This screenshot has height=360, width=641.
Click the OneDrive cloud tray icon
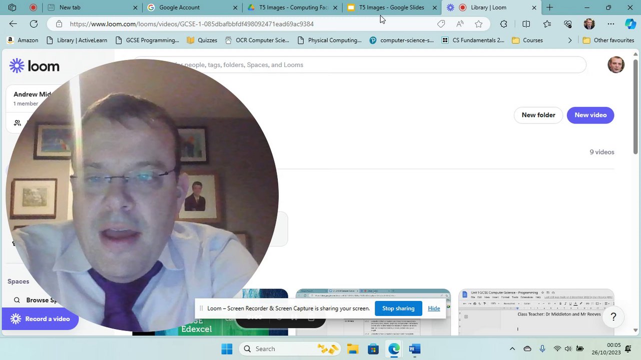coord(527,348)
